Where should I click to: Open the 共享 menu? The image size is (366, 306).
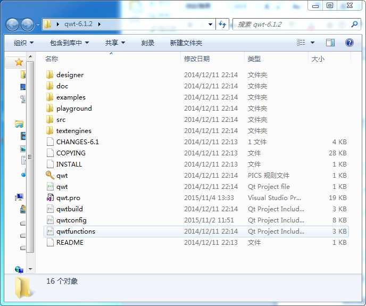115,43
